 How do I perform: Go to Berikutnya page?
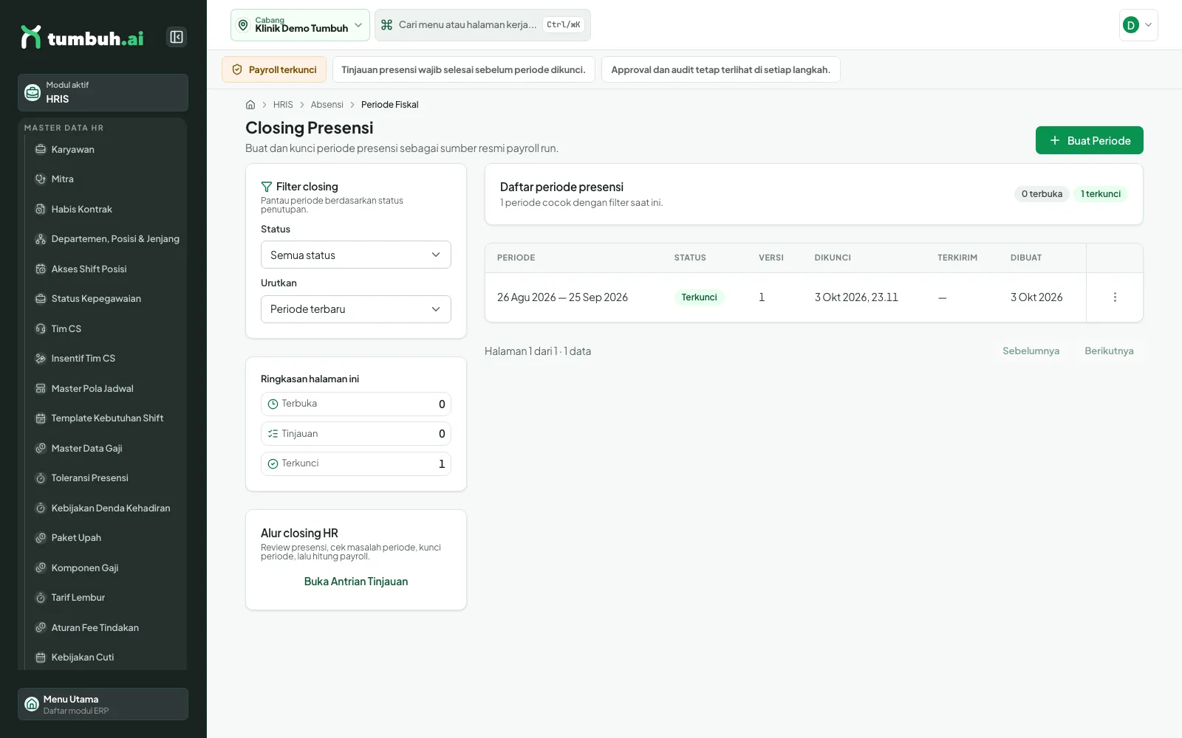tap(1109, 351)
